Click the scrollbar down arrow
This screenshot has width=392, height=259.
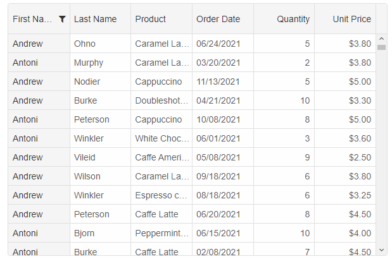[x=381, y=250]
